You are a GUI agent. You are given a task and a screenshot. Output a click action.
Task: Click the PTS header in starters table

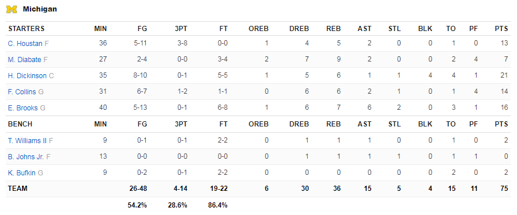point(501,29)
